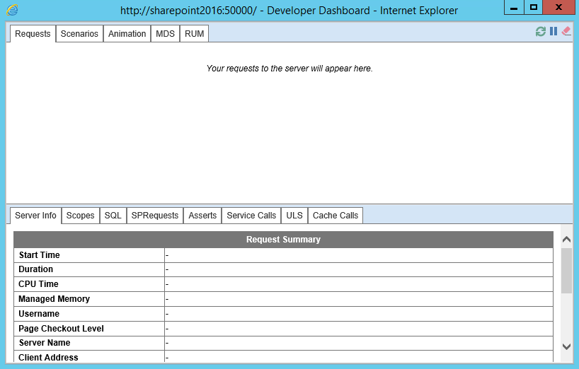Select the Start Time row label

tap(39, 255)
